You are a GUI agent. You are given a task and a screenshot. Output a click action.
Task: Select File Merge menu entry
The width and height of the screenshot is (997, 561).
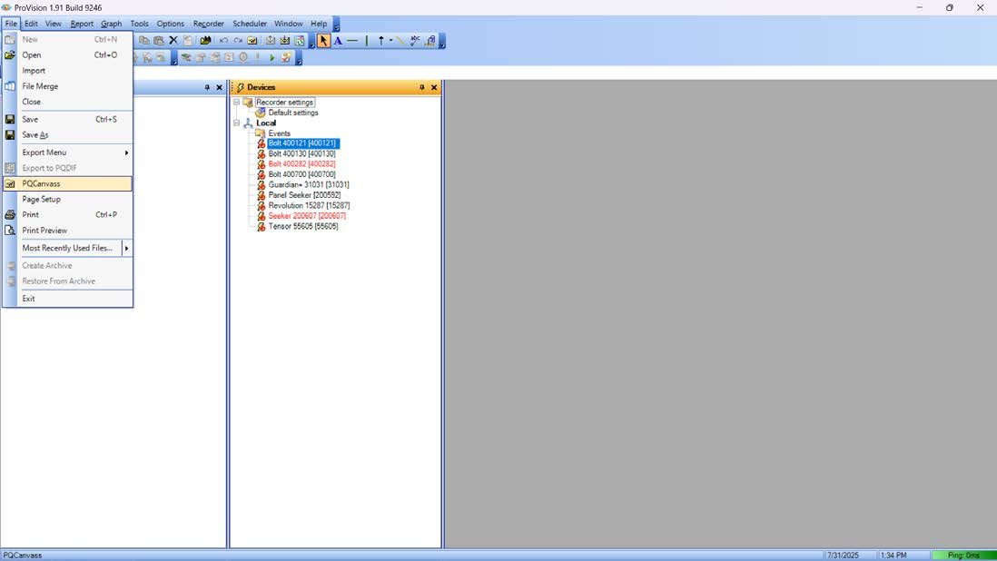click(40, 86)
